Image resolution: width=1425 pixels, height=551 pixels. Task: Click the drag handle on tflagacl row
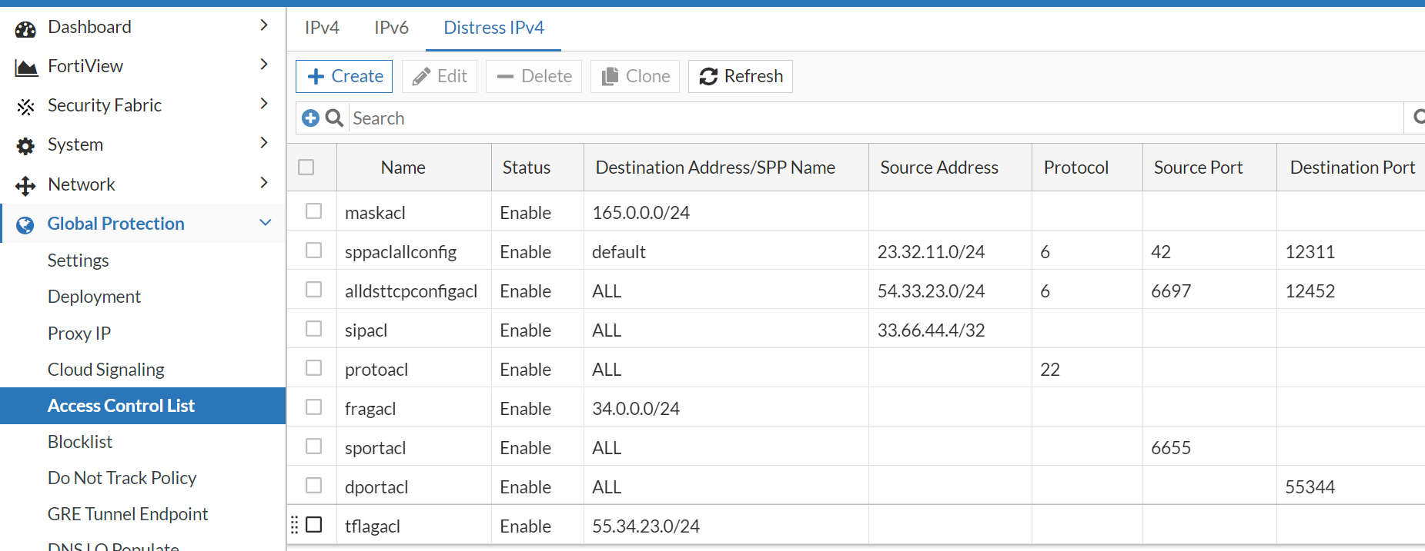point(294,525)
